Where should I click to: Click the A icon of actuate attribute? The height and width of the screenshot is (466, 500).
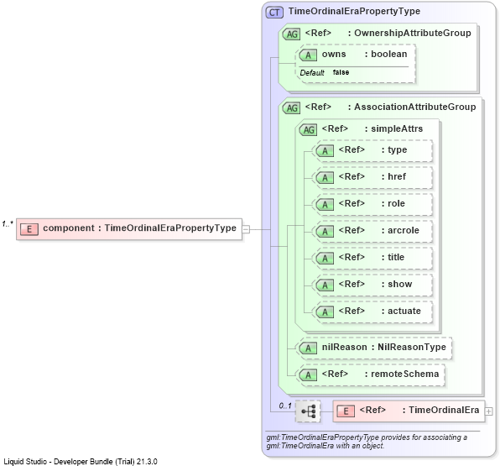pos(325,312)
